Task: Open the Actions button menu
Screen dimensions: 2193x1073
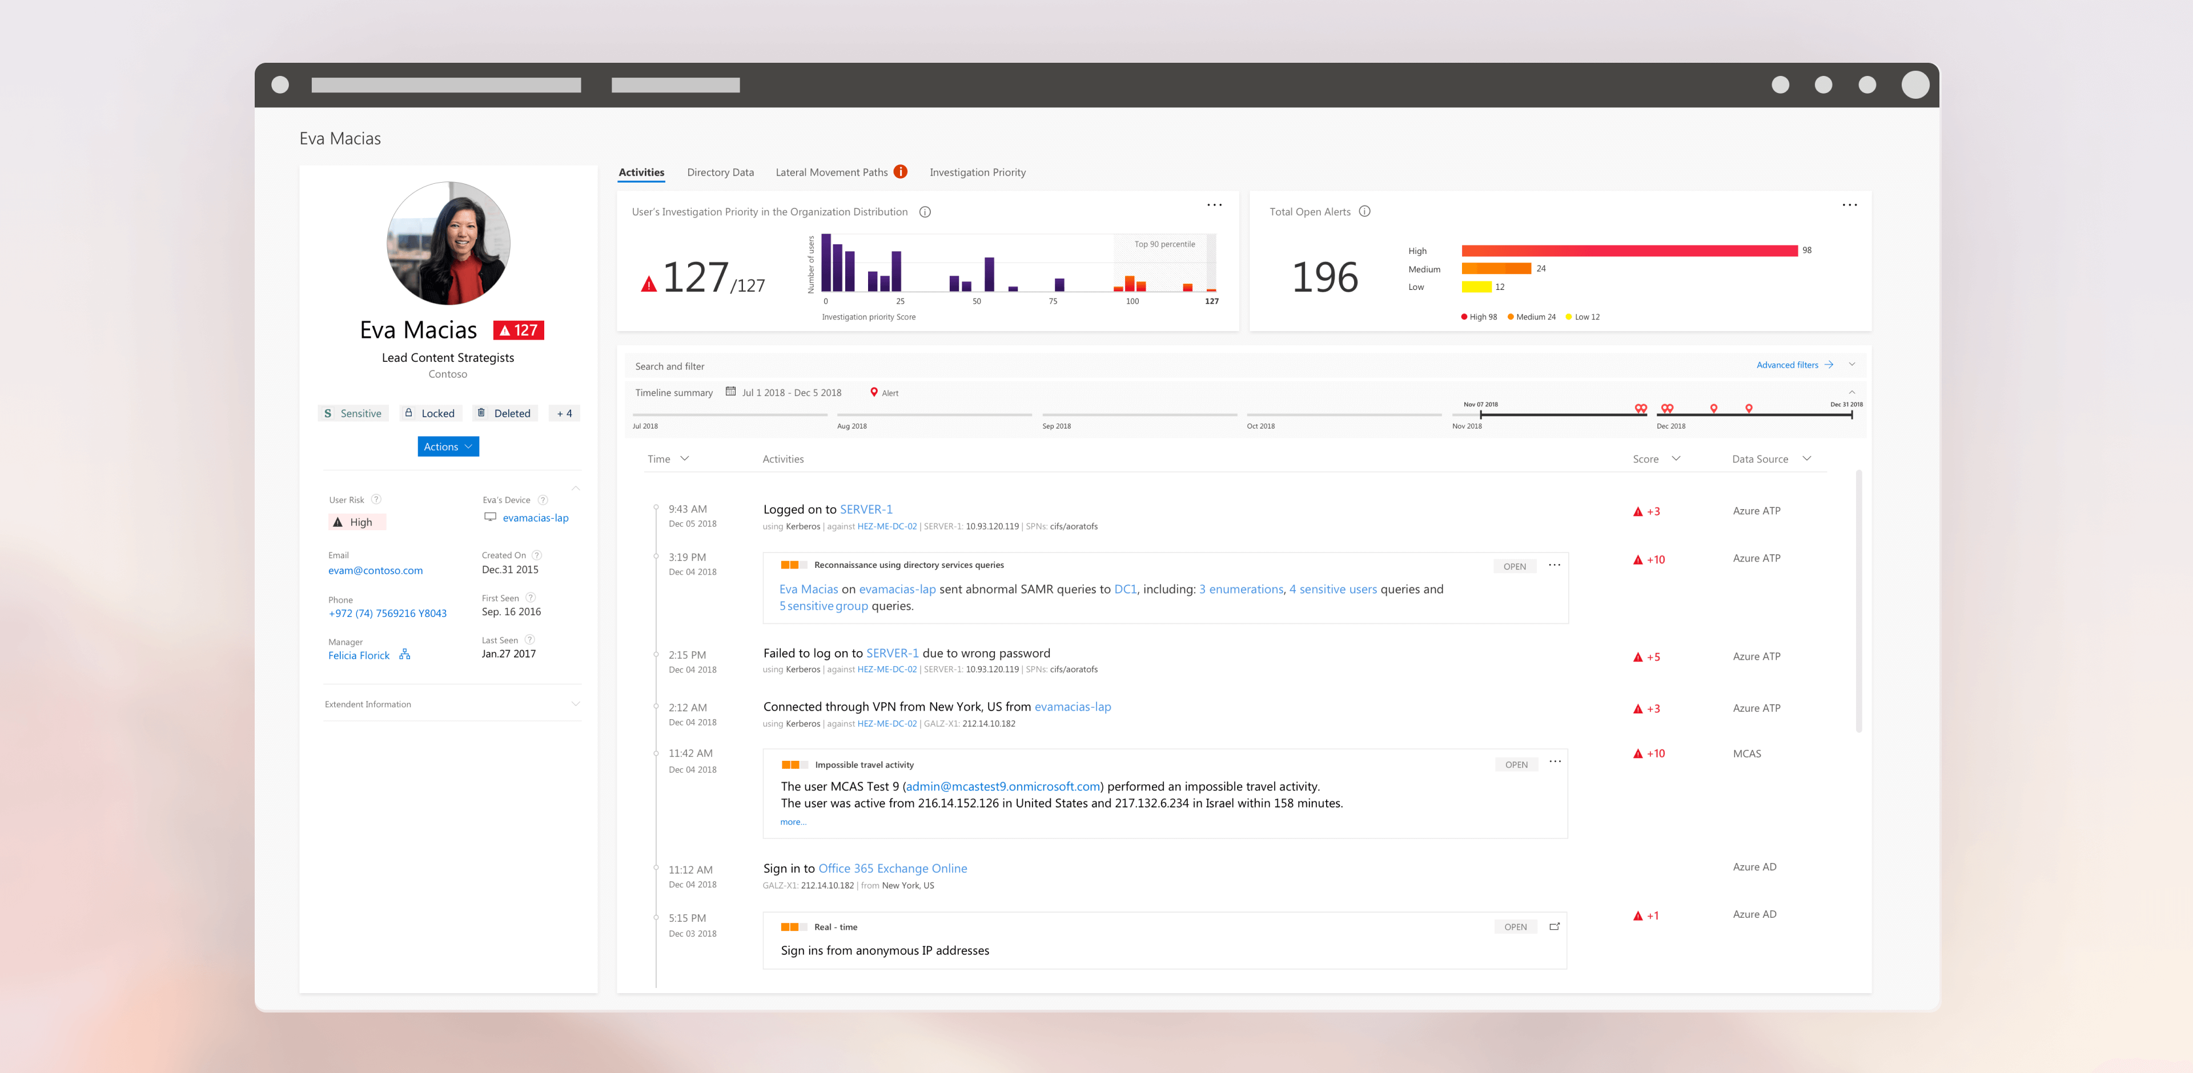Action: coord(447,446)
